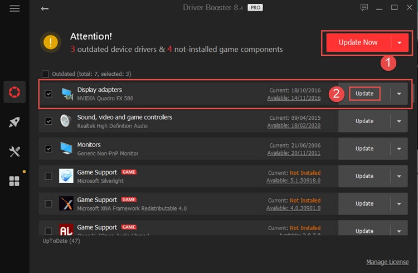Update Microsoft Silverlight game component
Screen dimensions: 418x273
364,176
